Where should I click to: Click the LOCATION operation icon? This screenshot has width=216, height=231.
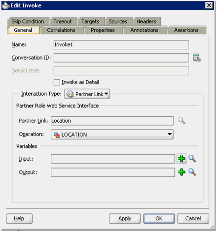[x=57, y=135]
